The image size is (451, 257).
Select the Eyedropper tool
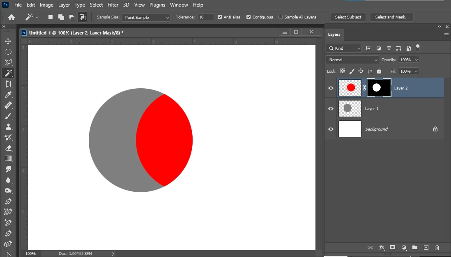tap(8, 94)
